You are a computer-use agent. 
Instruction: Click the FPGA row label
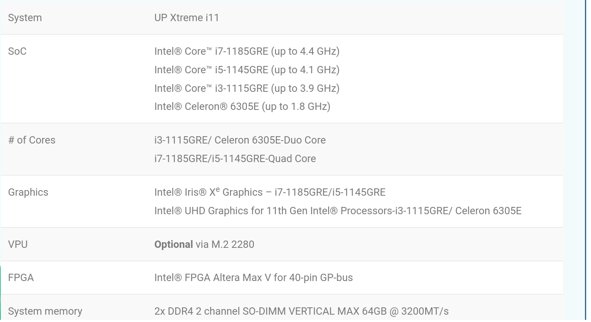21,278
